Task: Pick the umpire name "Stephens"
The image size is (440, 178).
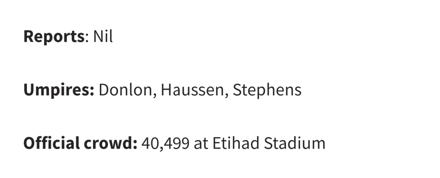Action: [x=267, y=90]
